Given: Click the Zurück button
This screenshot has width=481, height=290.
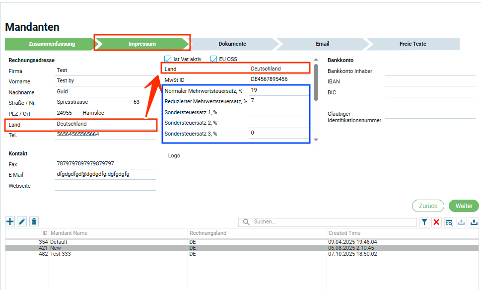Looking at the screenshot, I should [x=427, y=206].
